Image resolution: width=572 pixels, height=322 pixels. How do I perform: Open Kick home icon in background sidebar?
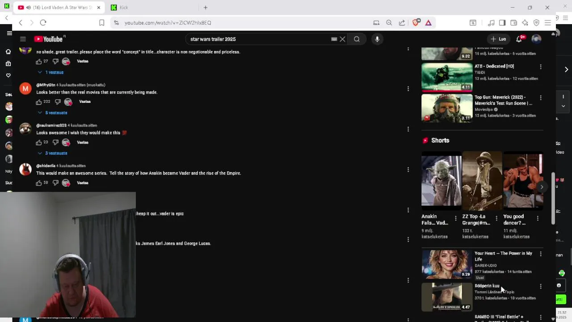point(8,51)
